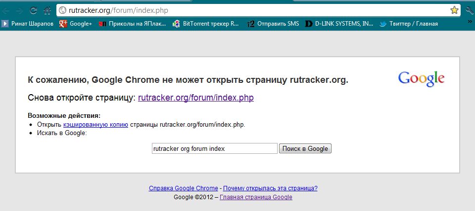Screen dimensions: 475x211
Task: Open the Google+ bookmark
Action: [75, 24]
